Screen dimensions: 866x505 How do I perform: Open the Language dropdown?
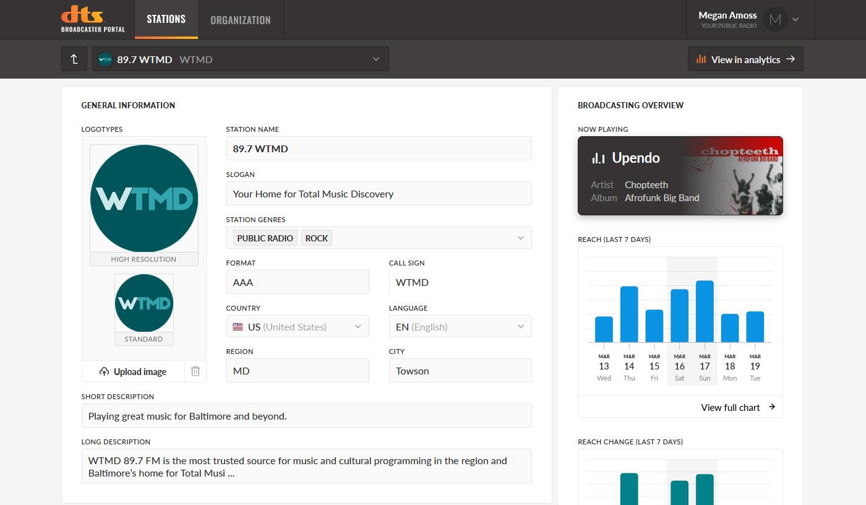[460, 326]
